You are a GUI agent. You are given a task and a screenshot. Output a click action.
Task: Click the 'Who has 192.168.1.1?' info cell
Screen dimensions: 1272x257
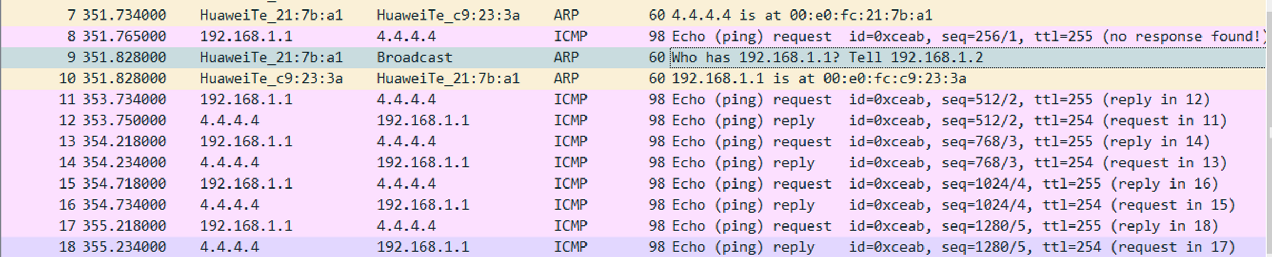(827, 57)
